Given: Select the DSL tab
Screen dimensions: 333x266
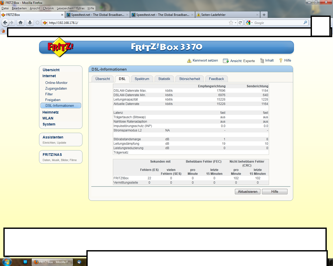Looking at the screenshot, I should 122,79.
